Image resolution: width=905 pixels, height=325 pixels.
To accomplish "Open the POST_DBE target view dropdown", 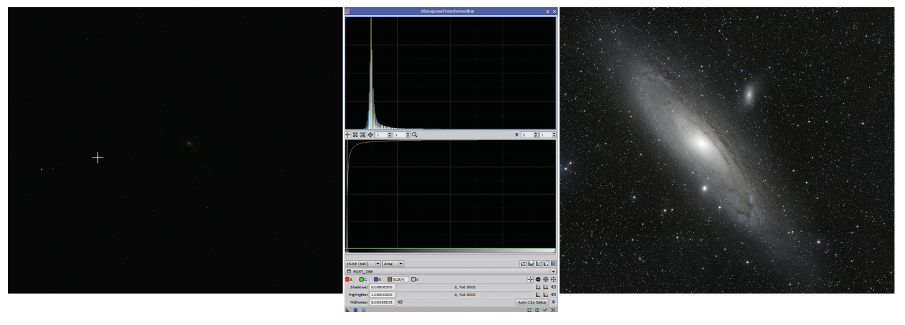I will tap(451, 271).
